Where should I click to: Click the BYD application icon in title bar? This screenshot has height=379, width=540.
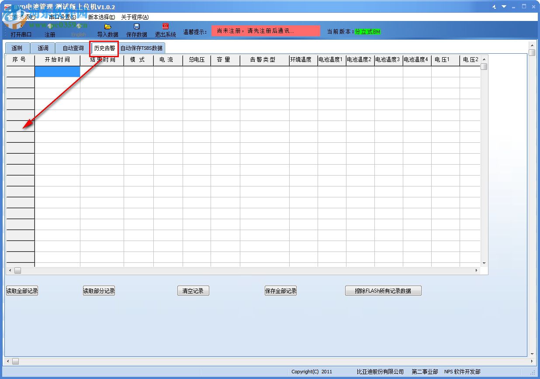pos(8,7)
